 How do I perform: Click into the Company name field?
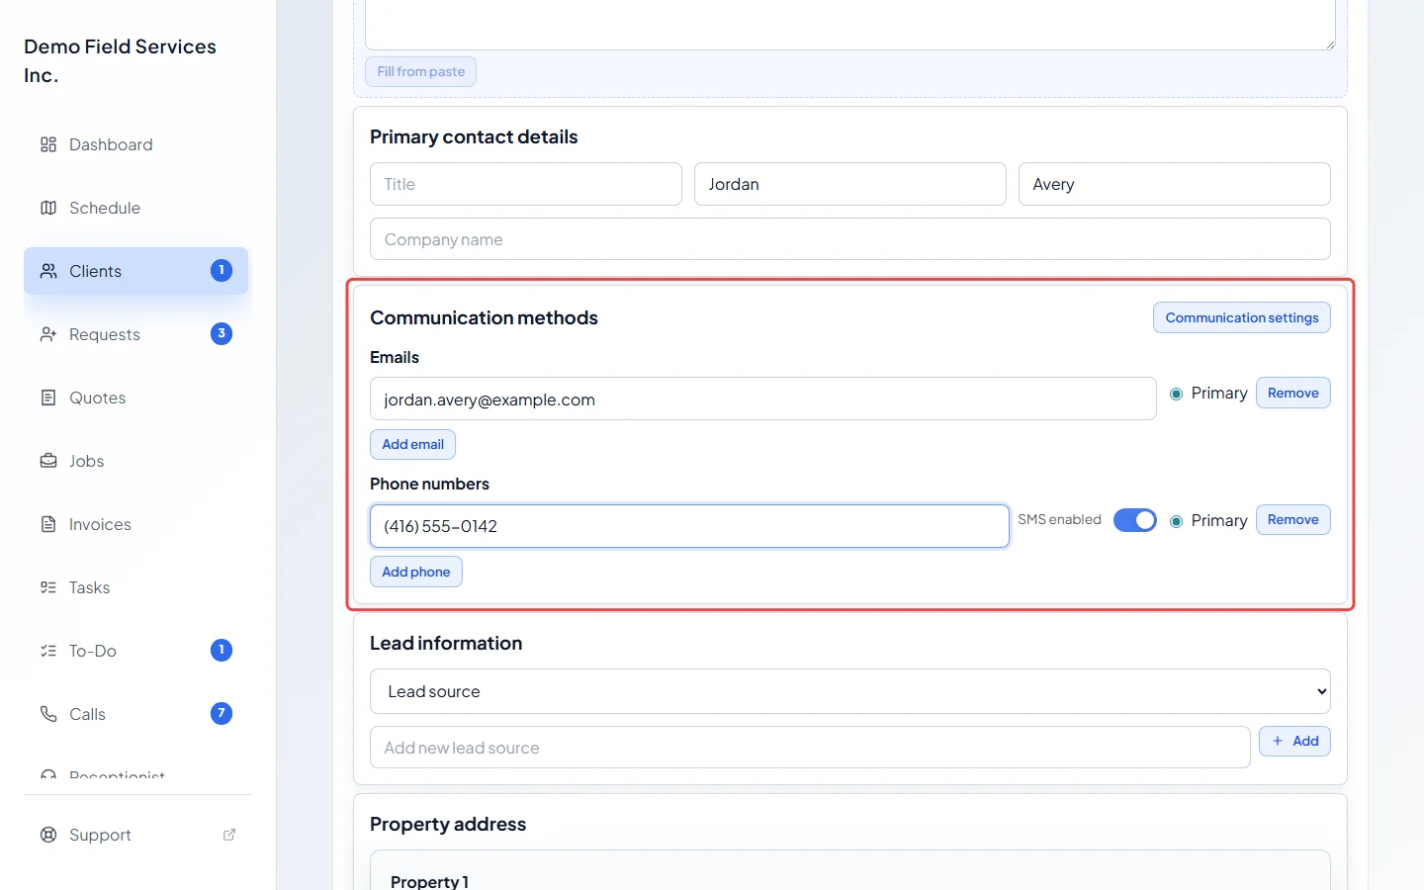coord(850,239)
